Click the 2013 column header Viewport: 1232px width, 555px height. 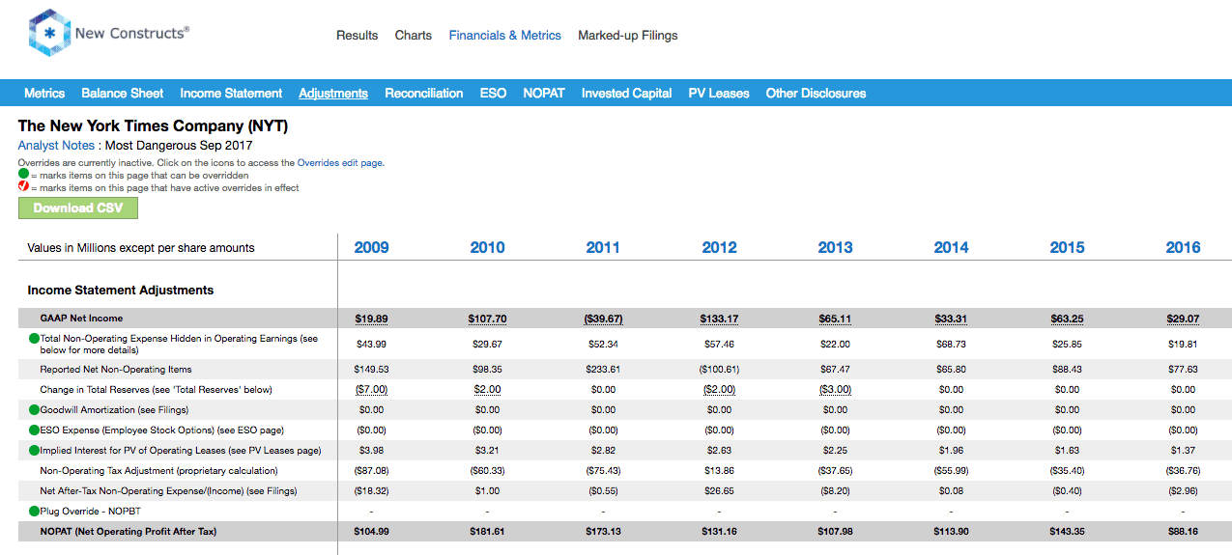click(836, 248)
